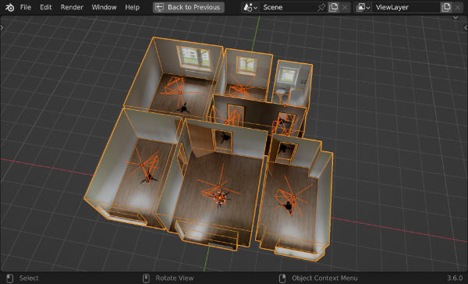Open the Edit menu

click(x=46, y=7)
